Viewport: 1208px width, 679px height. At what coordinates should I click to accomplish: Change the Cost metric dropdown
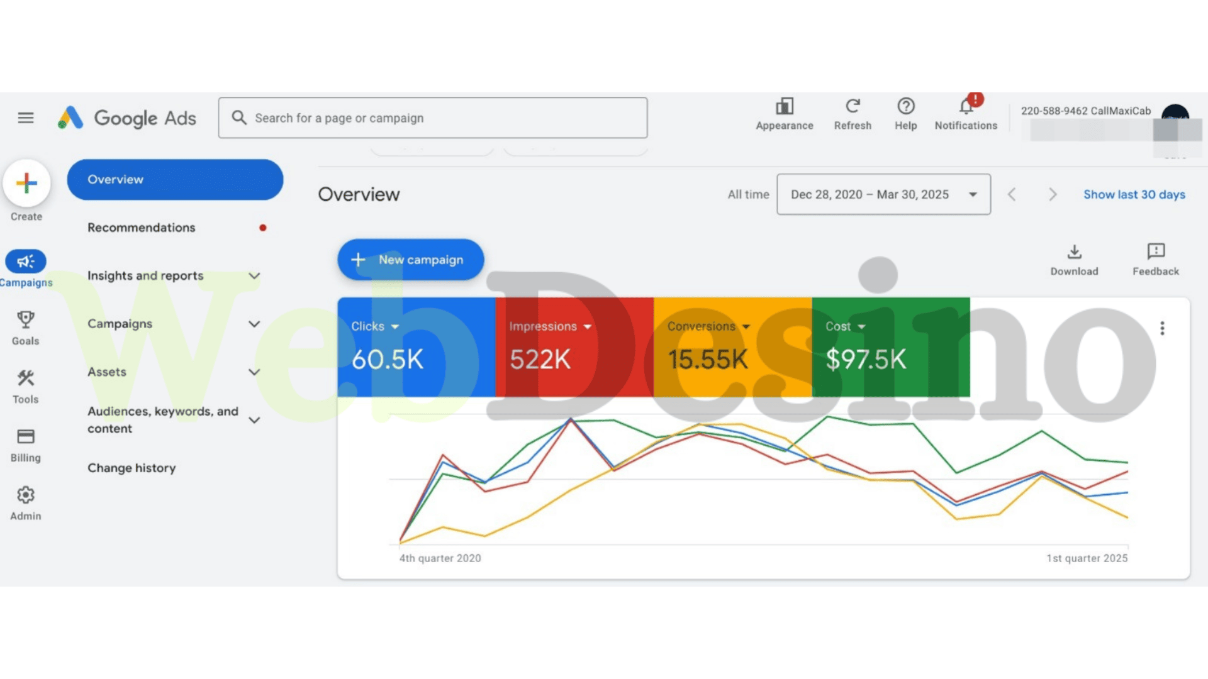click(x=845, y=326)
